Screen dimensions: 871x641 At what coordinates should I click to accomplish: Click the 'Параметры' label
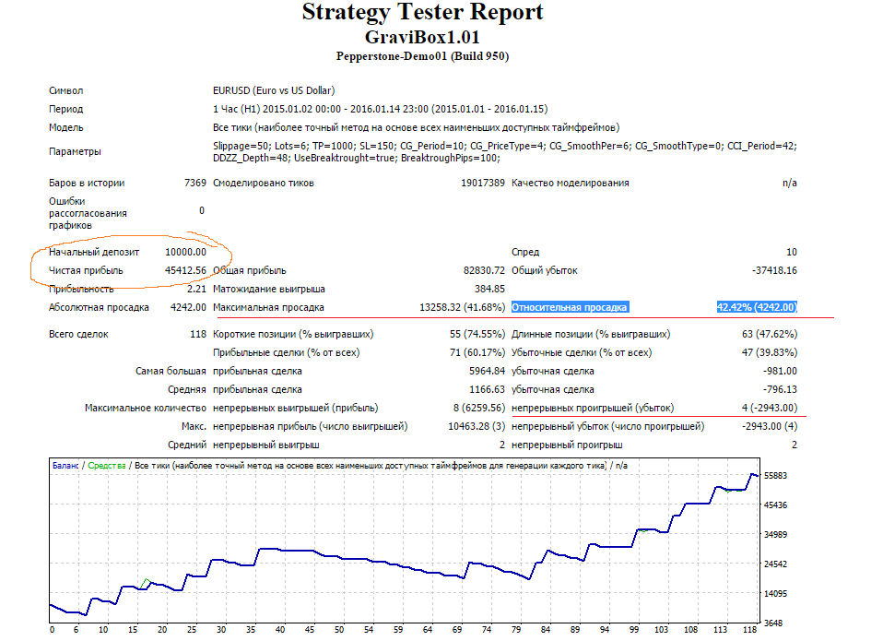point(75,151)
